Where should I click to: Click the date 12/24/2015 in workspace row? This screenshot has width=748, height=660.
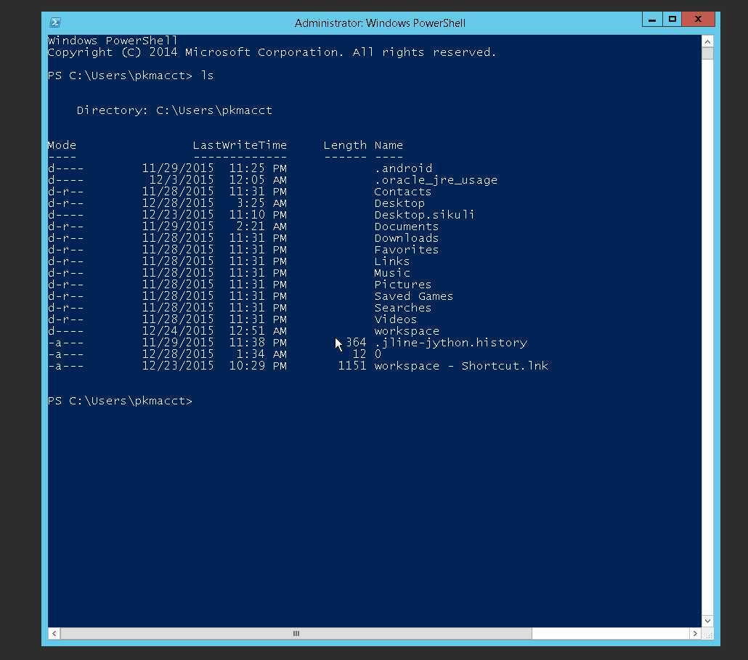pos(178,331)
